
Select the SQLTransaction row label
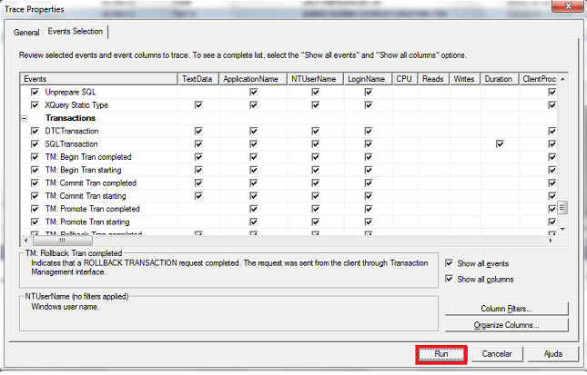[71, 143]
